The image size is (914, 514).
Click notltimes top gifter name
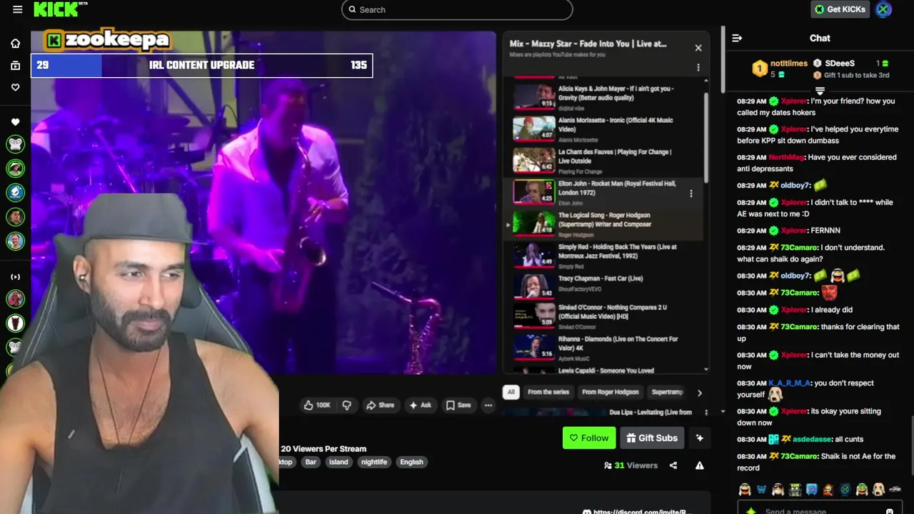pyautogui.click(x=789, y=64)
